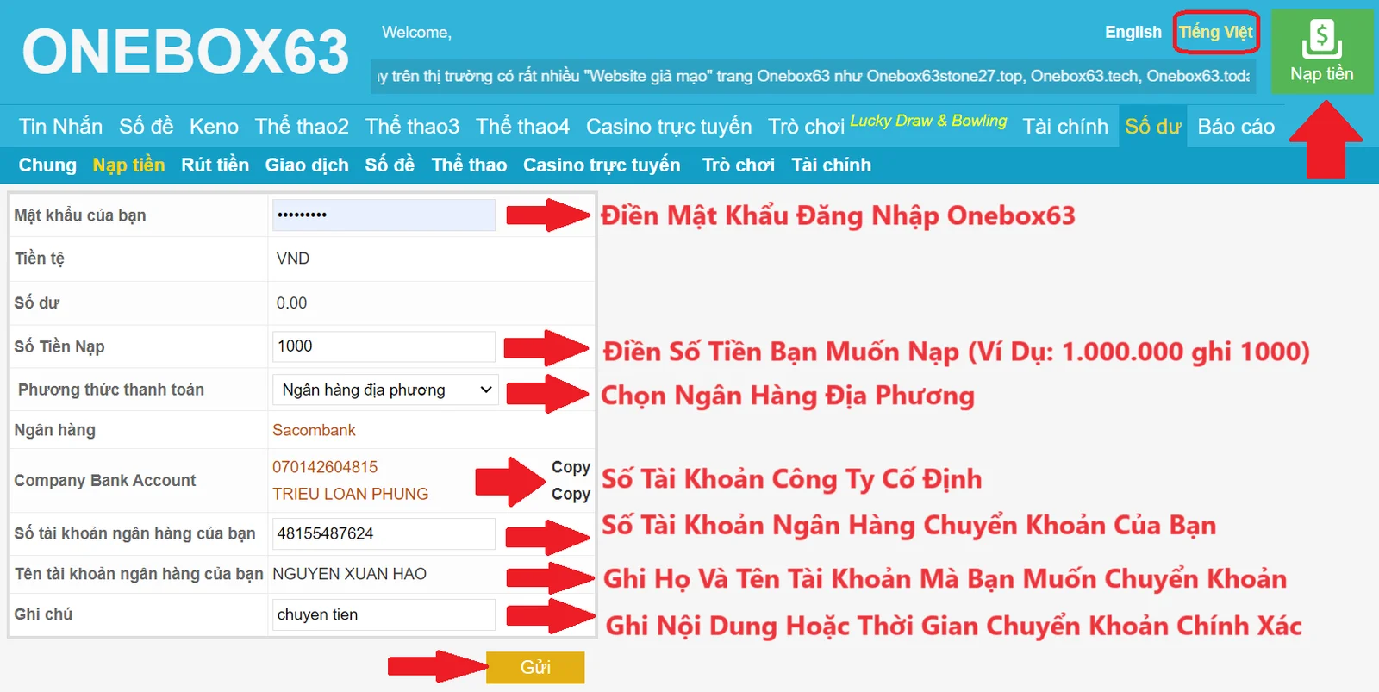Open the Thể thao2 menu
The width and height of the screenshot is (1379, 692).
pyautogui.click(x=302, y=126)
